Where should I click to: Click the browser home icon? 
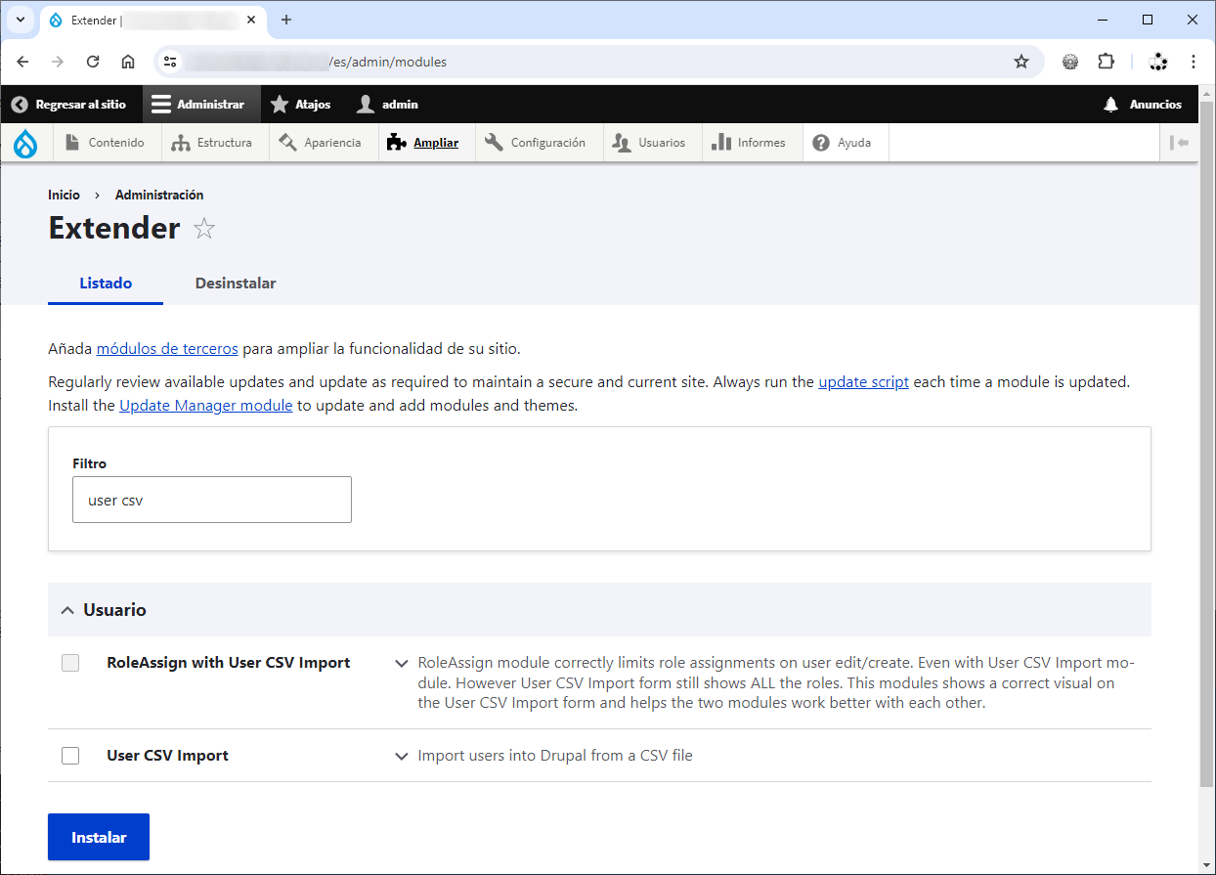128,62
